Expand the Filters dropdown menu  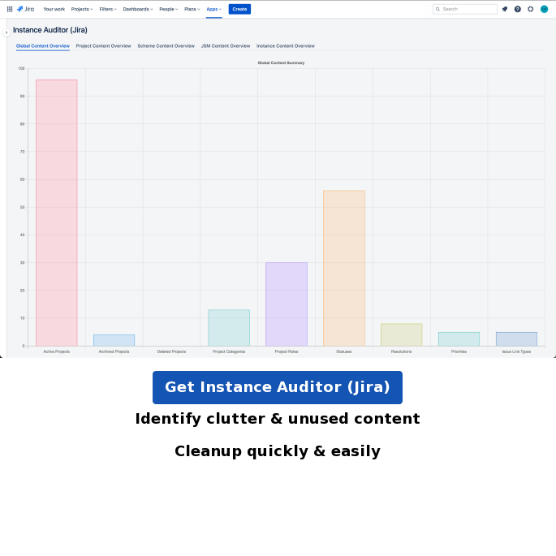(108, 9)
